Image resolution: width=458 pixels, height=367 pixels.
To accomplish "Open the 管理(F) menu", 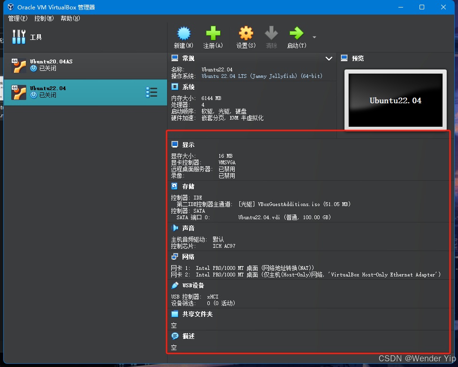I will click(x=18, y=18).
